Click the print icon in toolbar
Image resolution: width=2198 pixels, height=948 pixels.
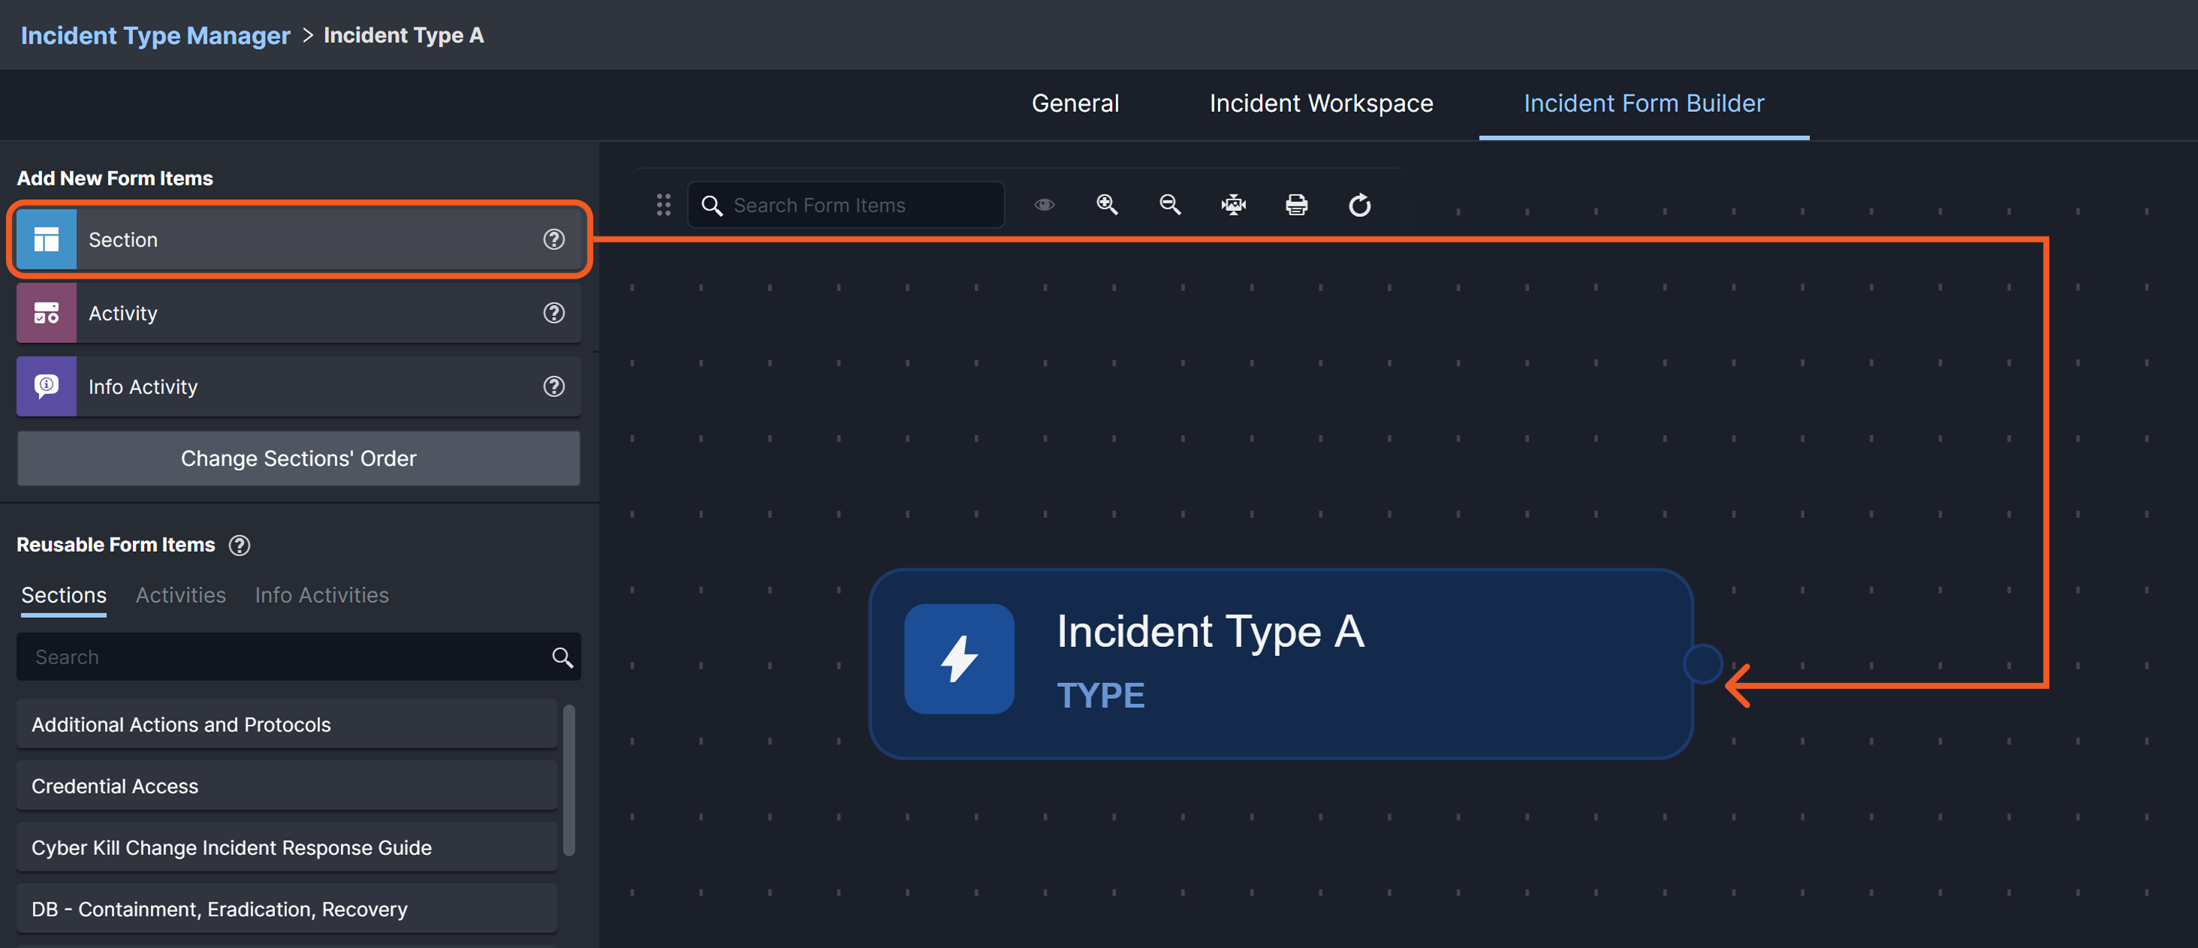point(1296,205)
